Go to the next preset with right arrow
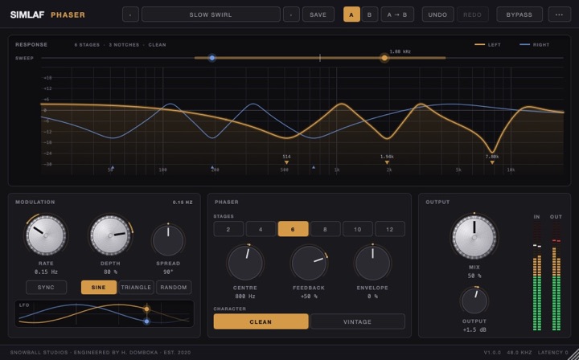579x360 pixels. (291, 14)
